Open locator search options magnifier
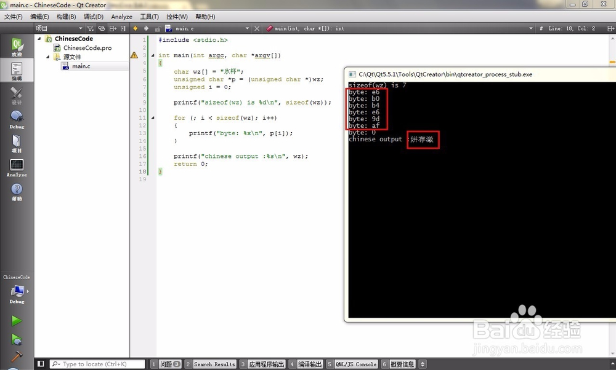616x370 pixels. (56, 364)
